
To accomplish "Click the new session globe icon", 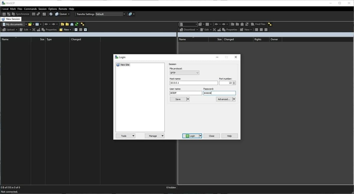I will pyautogui.click(x=130, y=14).
